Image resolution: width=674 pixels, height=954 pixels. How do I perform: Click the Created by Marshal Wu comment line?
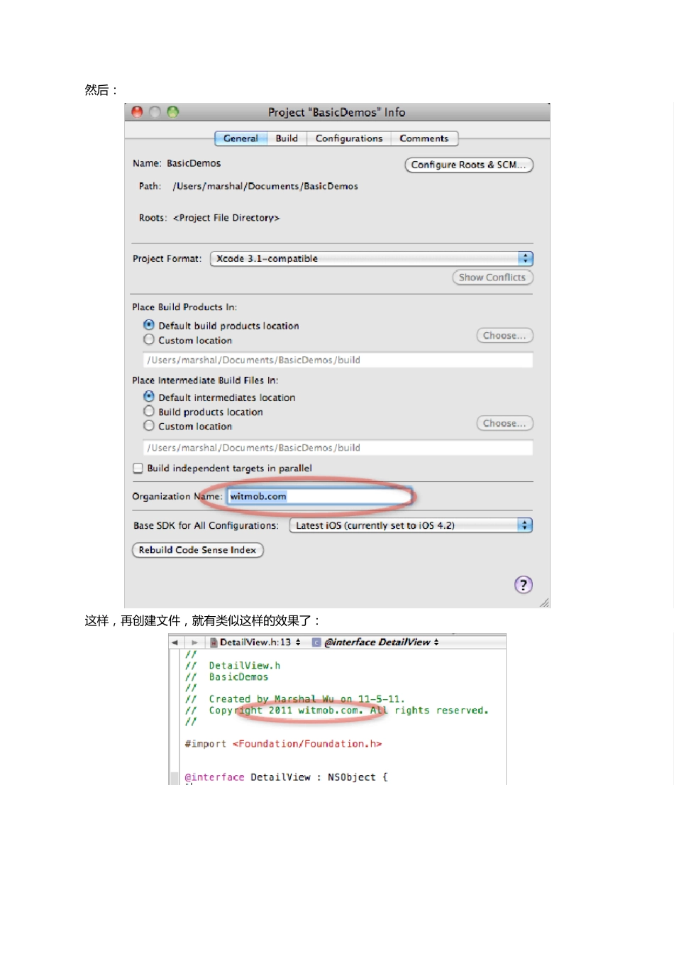(295, 699)
